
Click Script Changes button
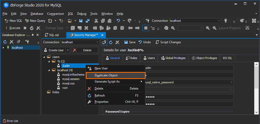[168, 42]
